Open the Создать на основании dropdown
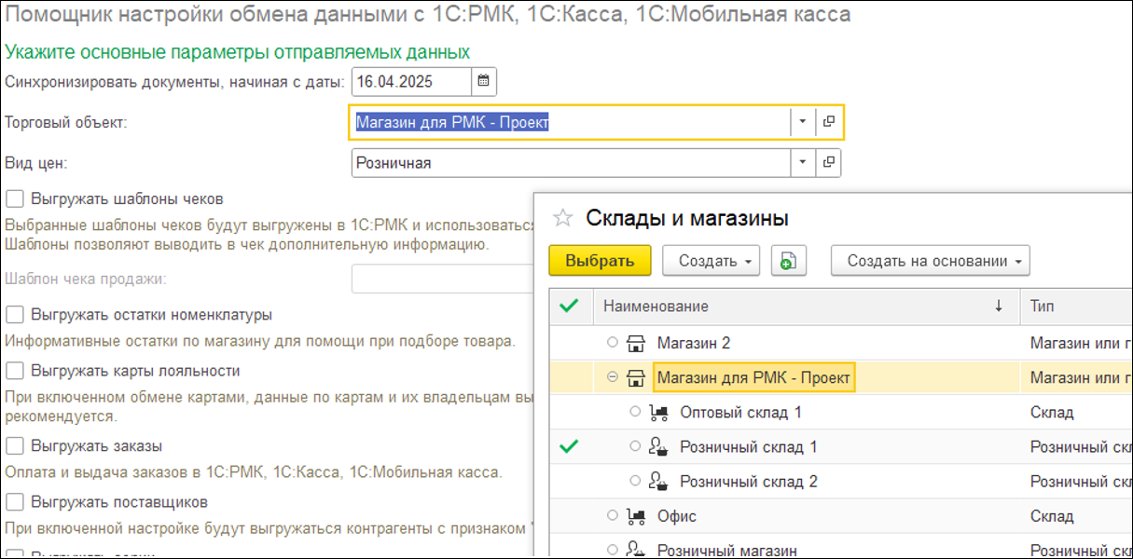The image size is (1133, 559). coord(930,260)
